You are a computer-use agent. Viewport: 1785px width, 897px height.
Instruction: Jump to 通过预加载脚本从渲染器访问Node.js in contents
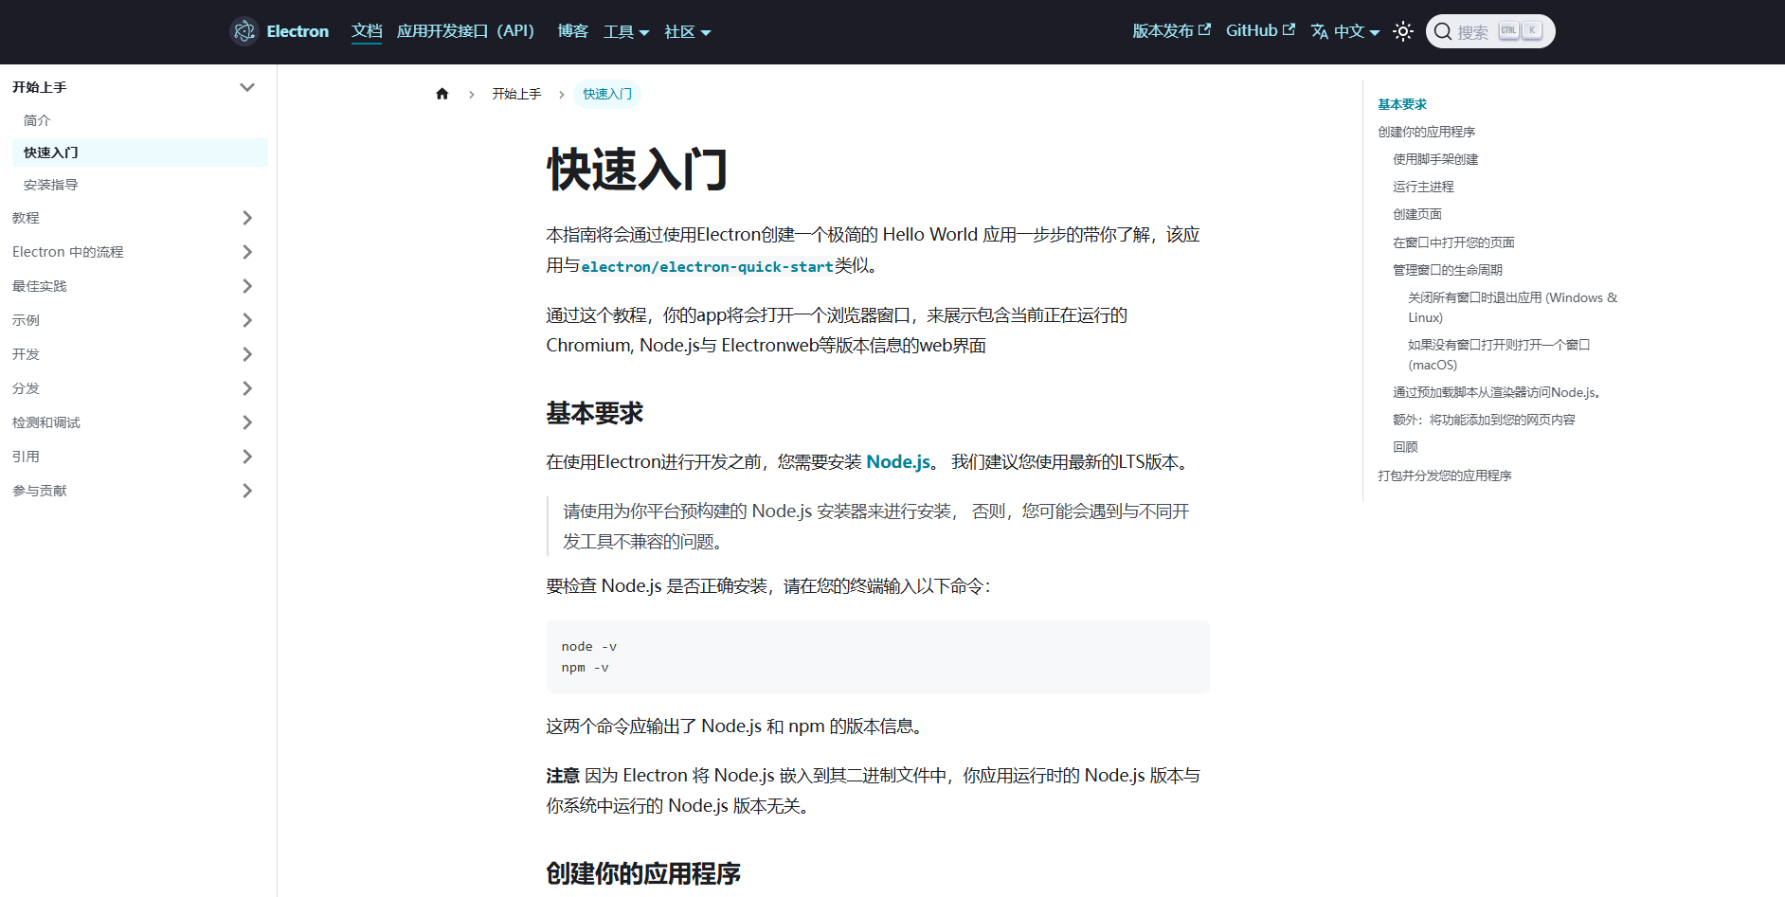1497,392
